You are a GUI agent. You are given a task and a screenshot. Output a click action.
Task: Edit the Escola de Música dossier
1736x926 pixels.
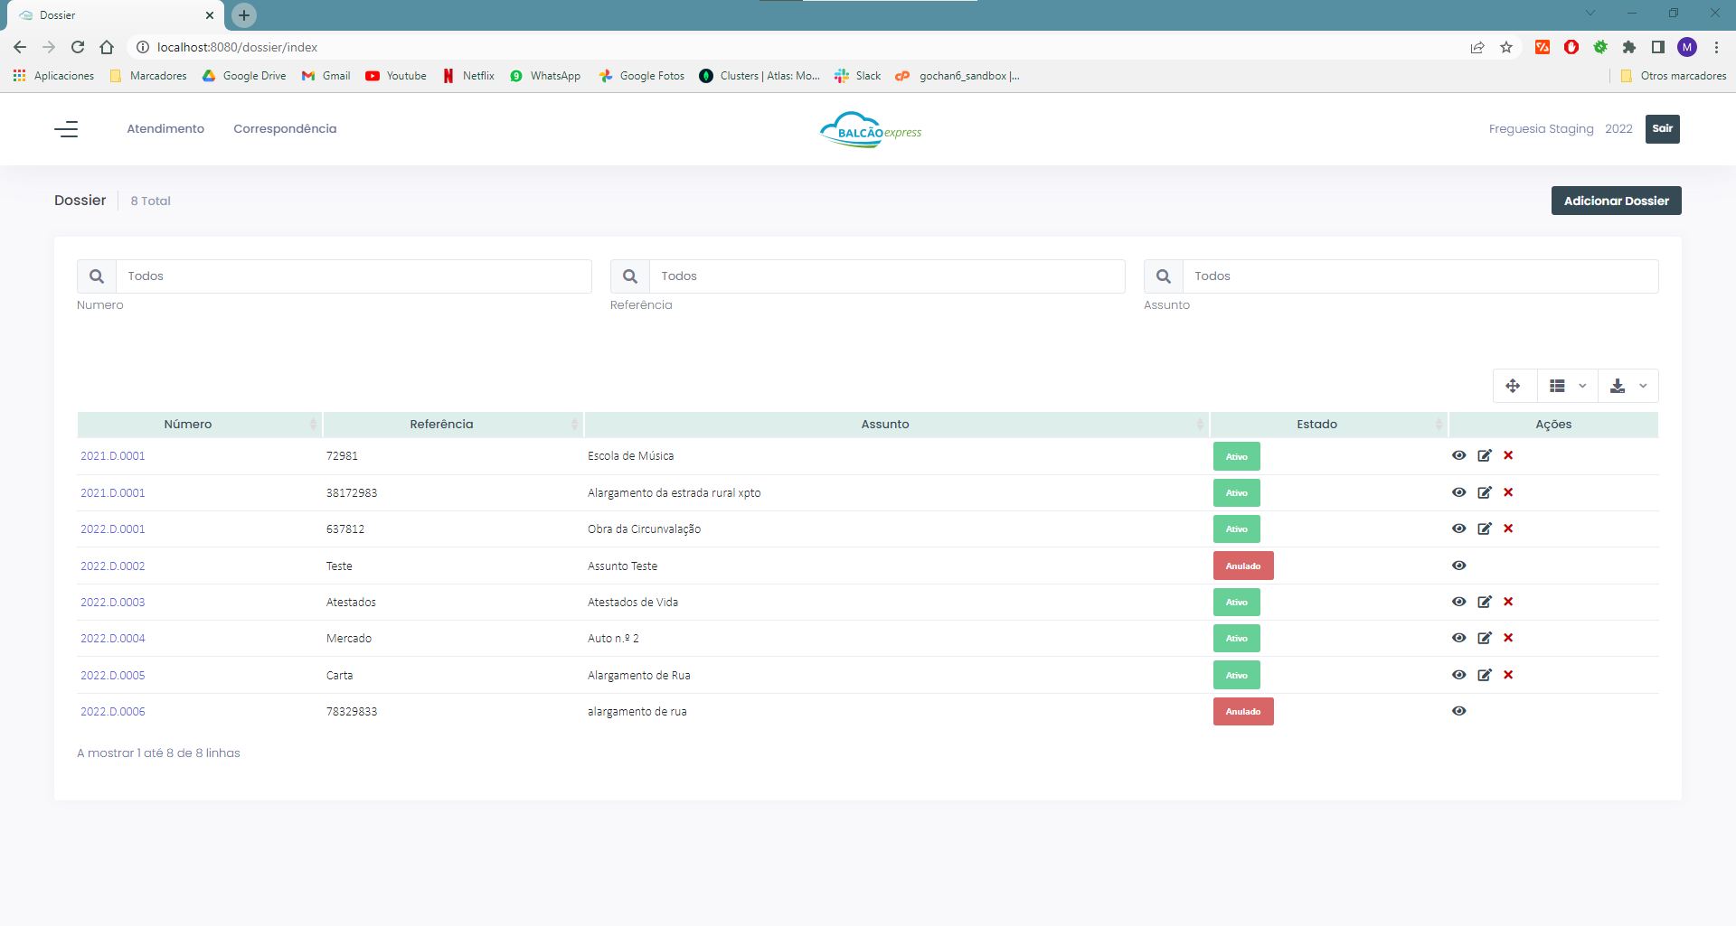[1484, 455]
